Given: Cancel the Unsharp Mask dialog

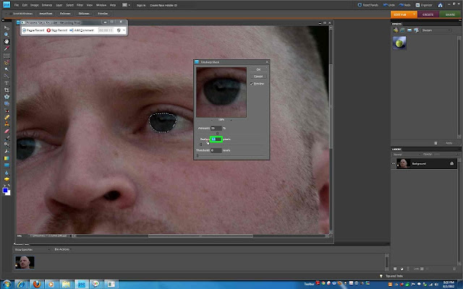Looking at the screenshot, I should [x=258, y=77].
